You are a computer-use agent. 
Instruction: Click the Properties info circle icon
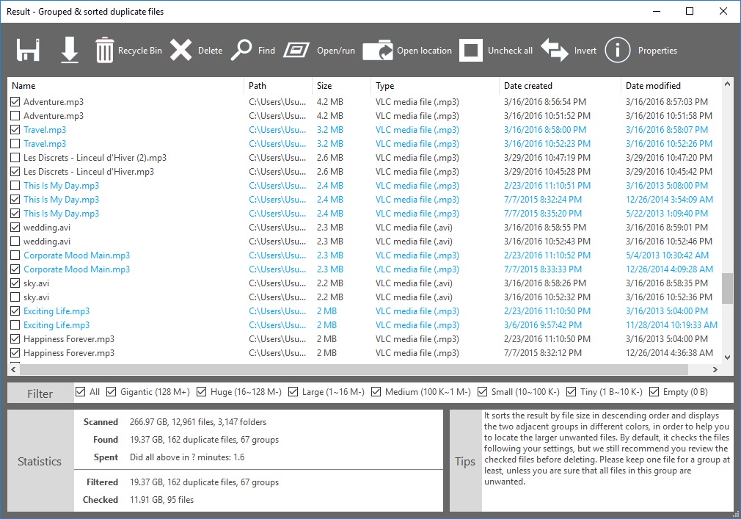click(617, 50)
